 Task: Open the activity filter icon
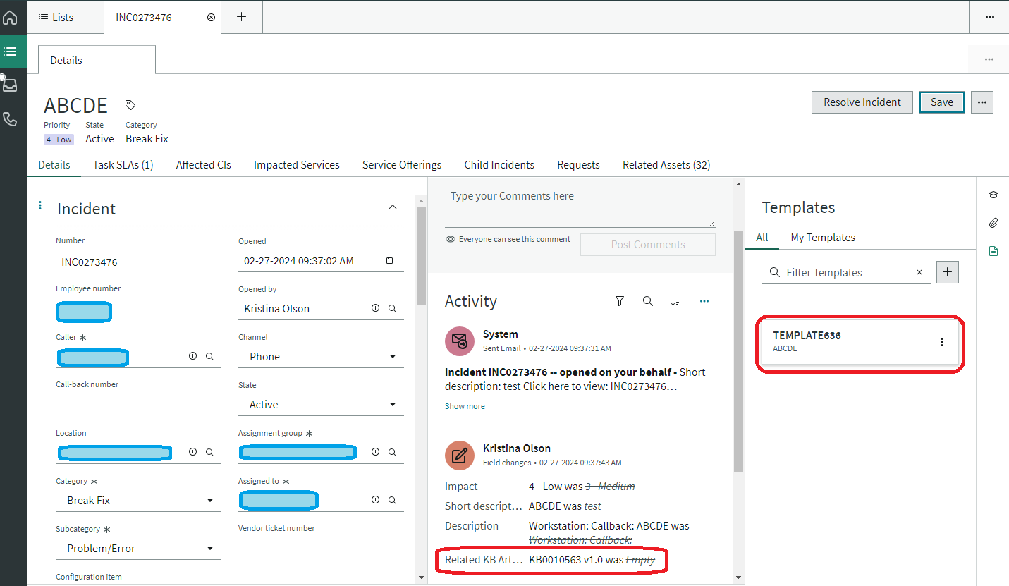point(620,301)
